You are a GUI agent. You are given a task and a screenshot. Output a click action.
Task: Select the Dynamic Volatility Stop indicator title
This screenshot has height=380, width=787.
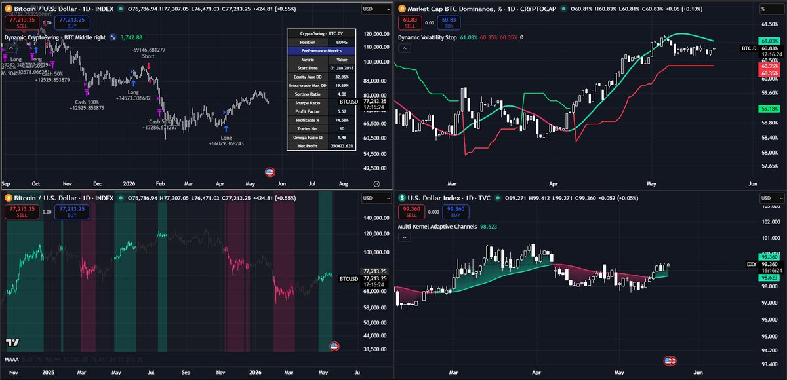tap(428, 37)
